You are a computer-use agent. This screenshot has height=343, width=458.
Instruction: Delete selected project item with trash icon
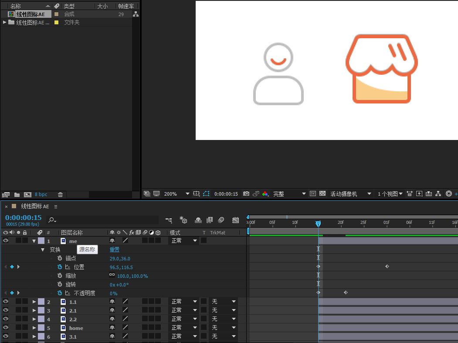click(x=61, y=195)
